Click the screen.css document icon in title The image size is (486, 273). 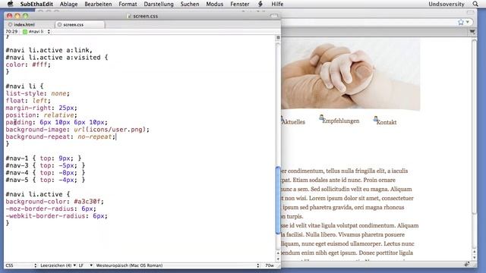[x=129, y=16]
